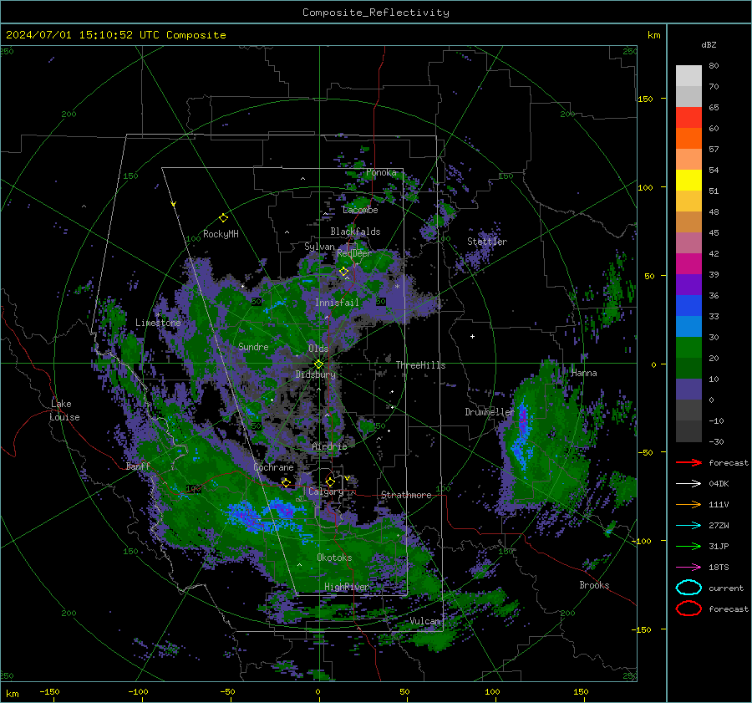Click the Stettler town label
The image size is (752, 703).
[487, 242]
